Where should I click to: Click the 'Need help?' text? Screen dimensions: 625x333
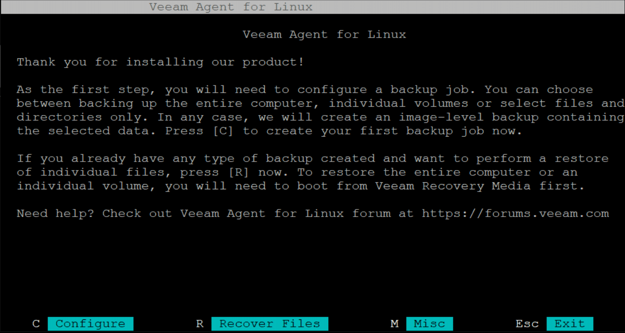(x=56, y=214)
